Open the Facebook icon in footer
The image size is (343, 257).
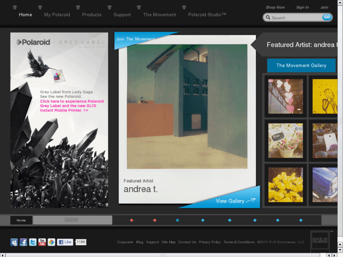coord(24,242)
